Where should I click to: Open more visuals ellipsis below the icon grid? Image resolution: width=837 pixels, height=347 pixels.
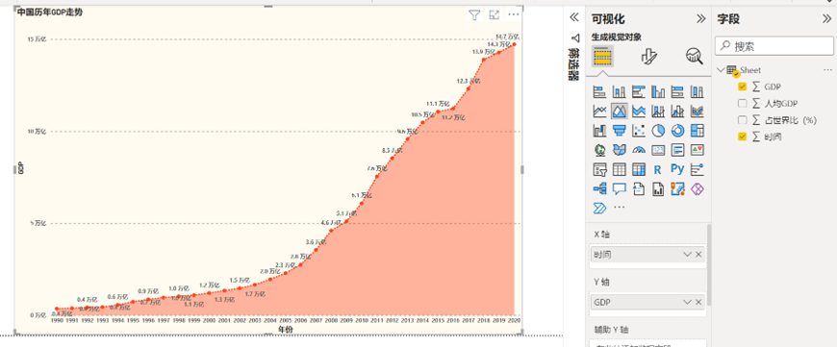pyautogui.click(x=620, y=208)
